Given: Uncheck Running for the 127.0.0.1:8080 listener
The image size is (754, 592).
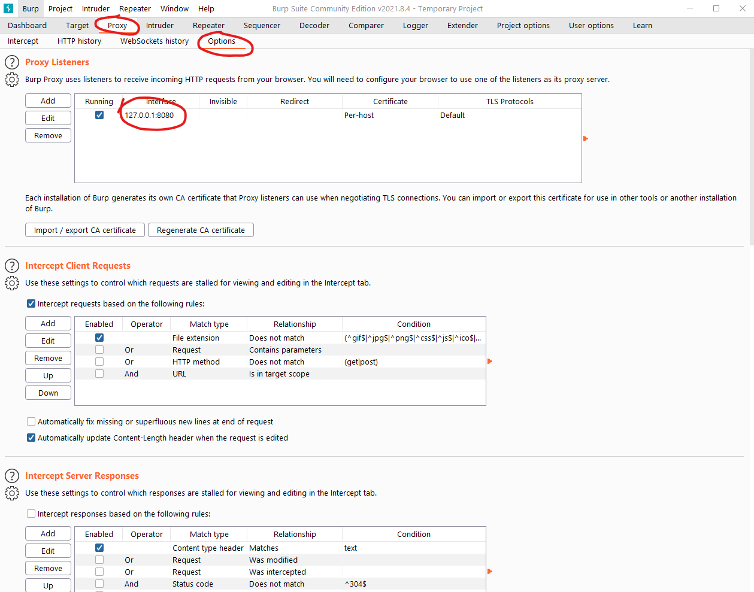Looking at the screenshot, I should click(x=99, y=115).
